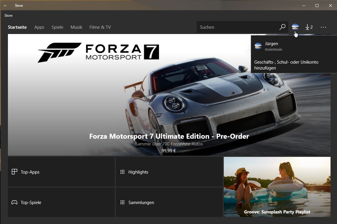The image size is (337, 224).
Task: Open the account profile picture button
Action: click(295, 27)
